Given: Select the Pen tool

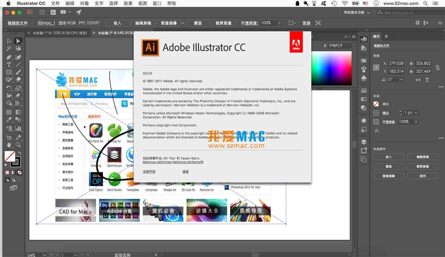Looking at the screenshot, I should [x=9, y=57].
